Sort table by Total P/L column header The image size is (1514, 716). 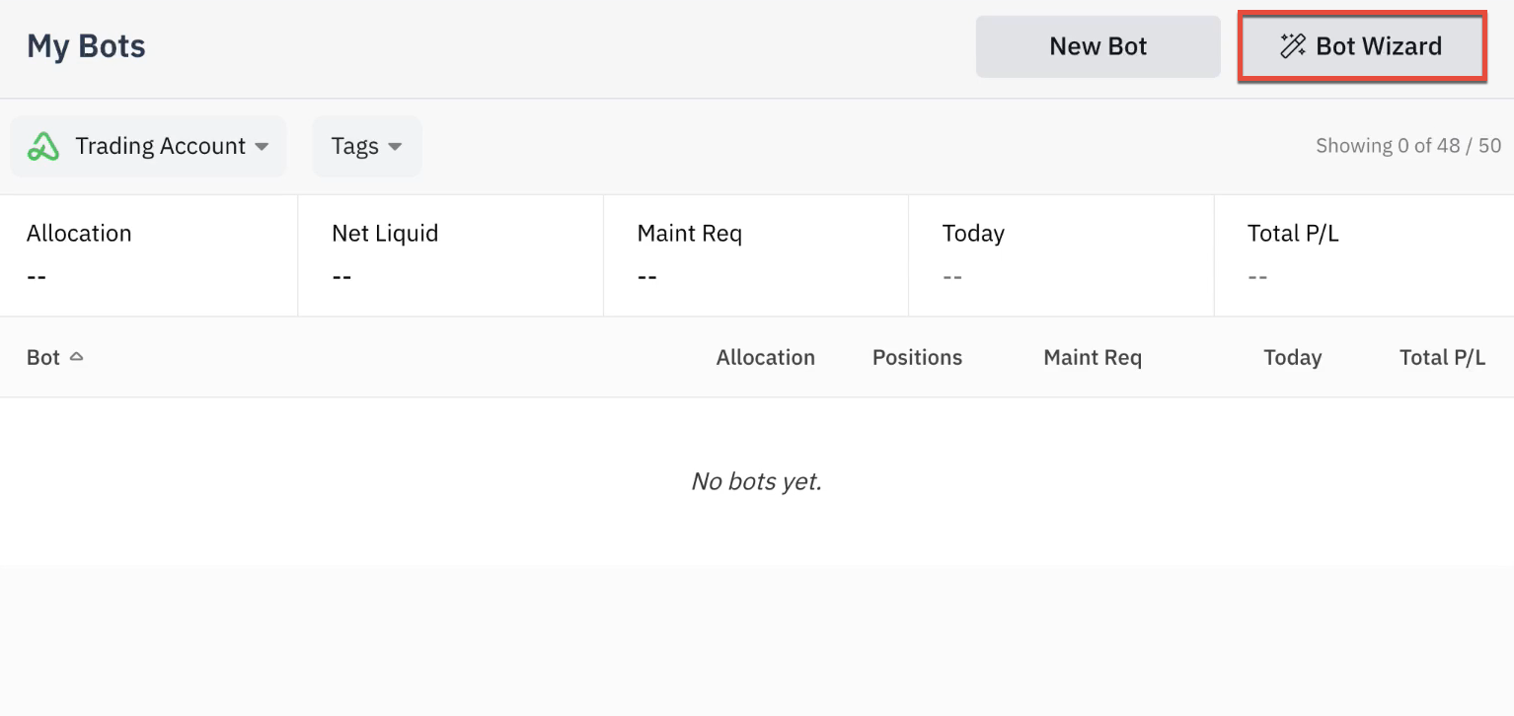point(1442,357)
